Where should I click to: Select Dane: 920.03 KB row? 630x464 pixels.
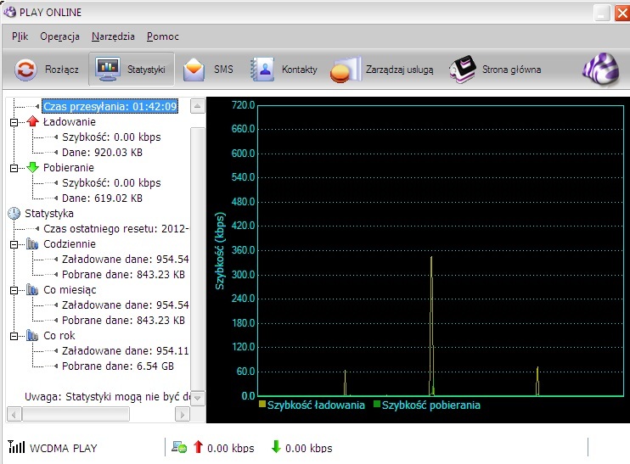(x=102, y=152)
